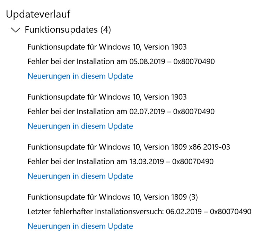Select the topmost Version 1903 Funktionsupdate title
Viewport: 262px width, 239px height.
[107, 47]
